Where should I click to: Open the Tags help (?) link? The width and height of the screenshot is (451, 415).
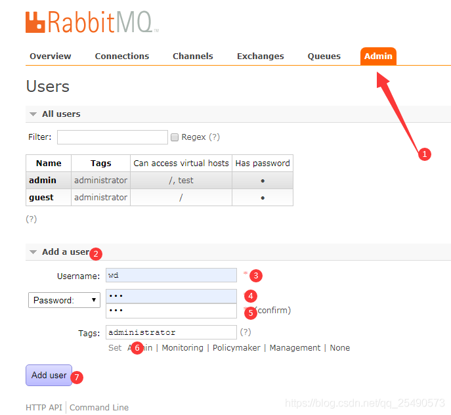pyautogui.click(x=246, y=332)
